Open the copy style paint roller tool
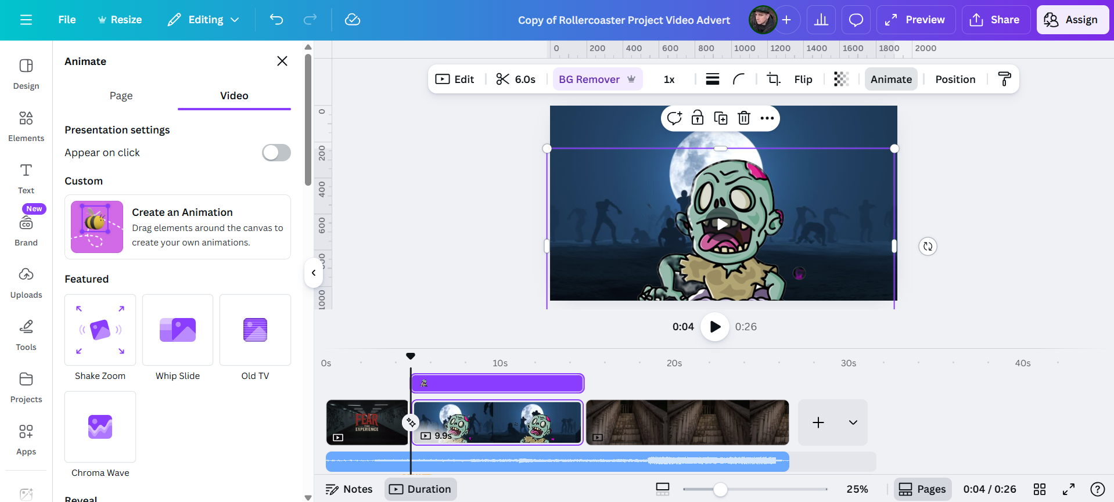 (x=1004, y=80)
